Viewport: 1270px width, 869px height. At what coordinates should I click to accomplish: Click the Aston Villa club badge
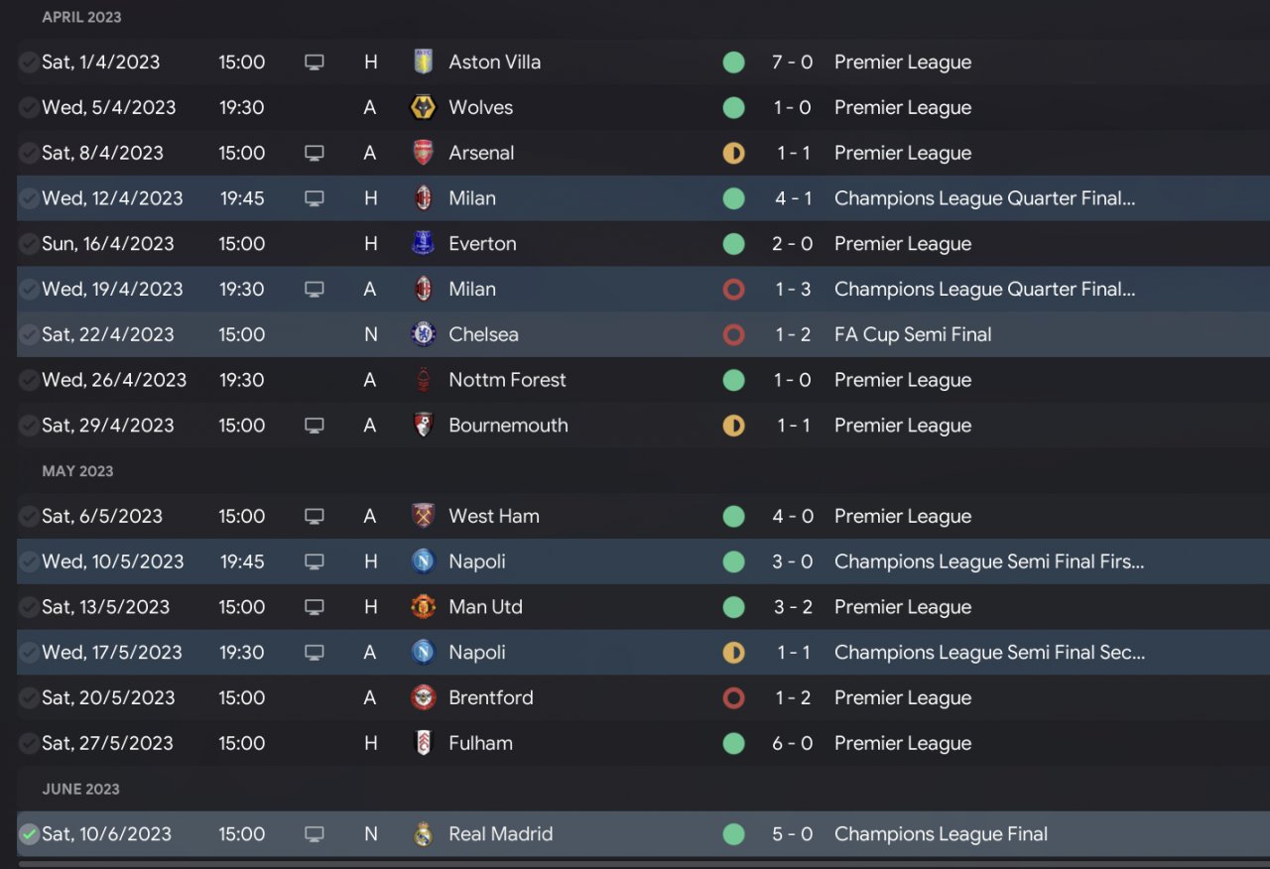pyautogui.click(x=424, y=62)
